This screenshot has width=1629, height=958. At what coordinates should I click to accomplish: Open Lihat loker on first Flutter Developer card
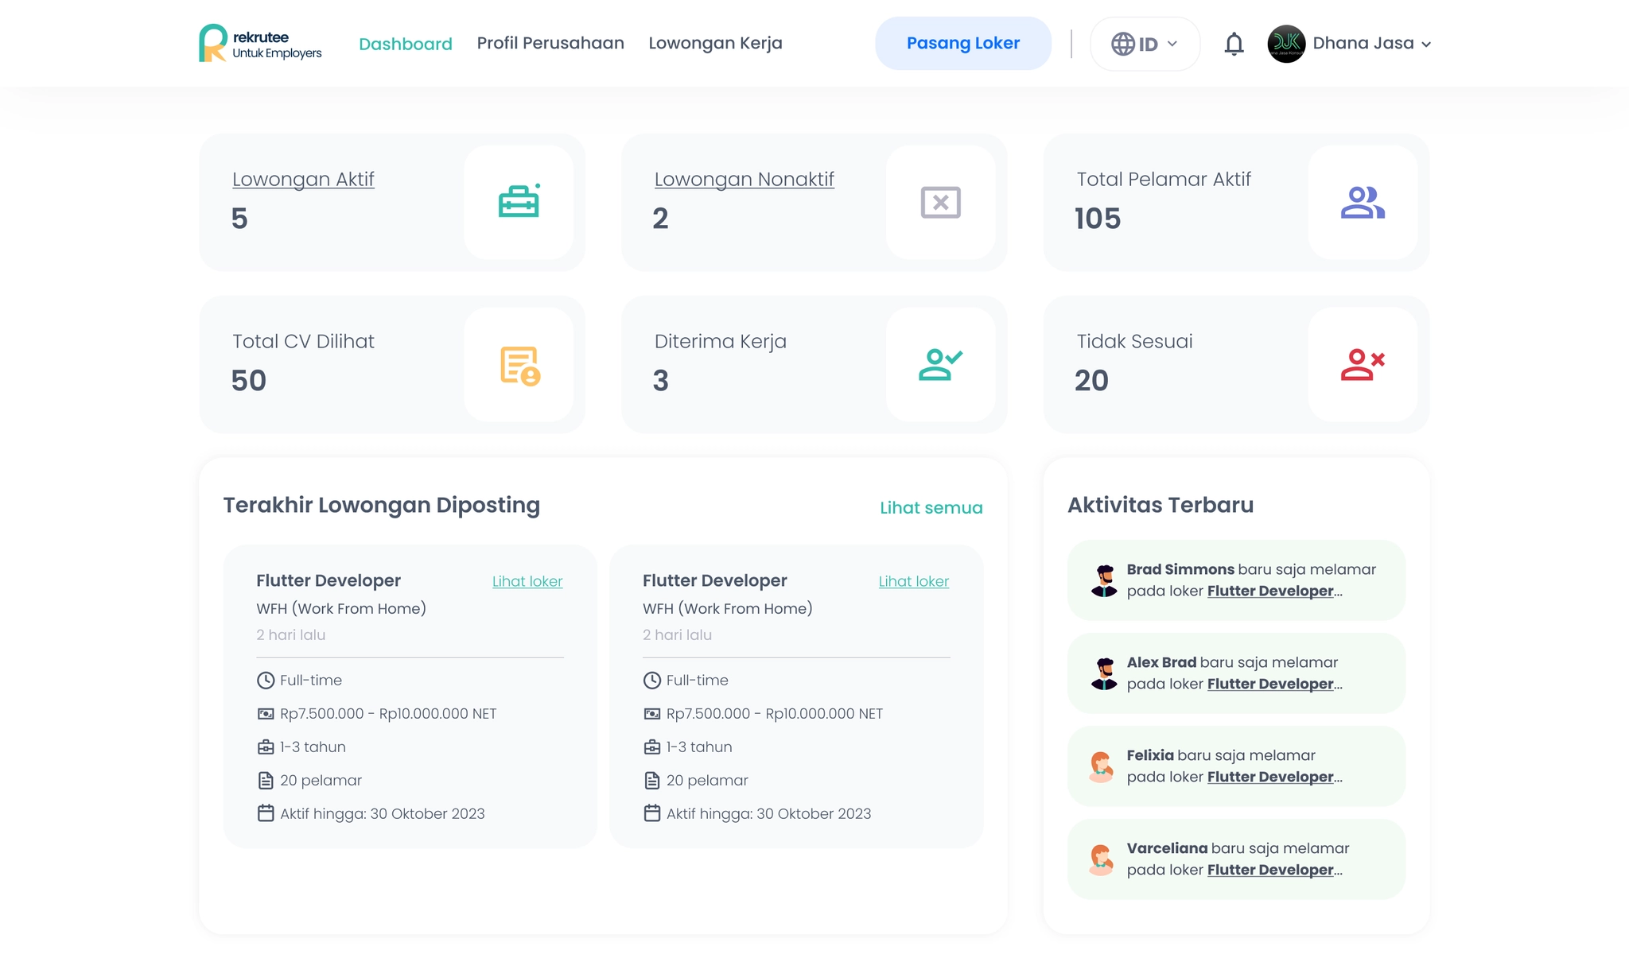click(527, 581)
